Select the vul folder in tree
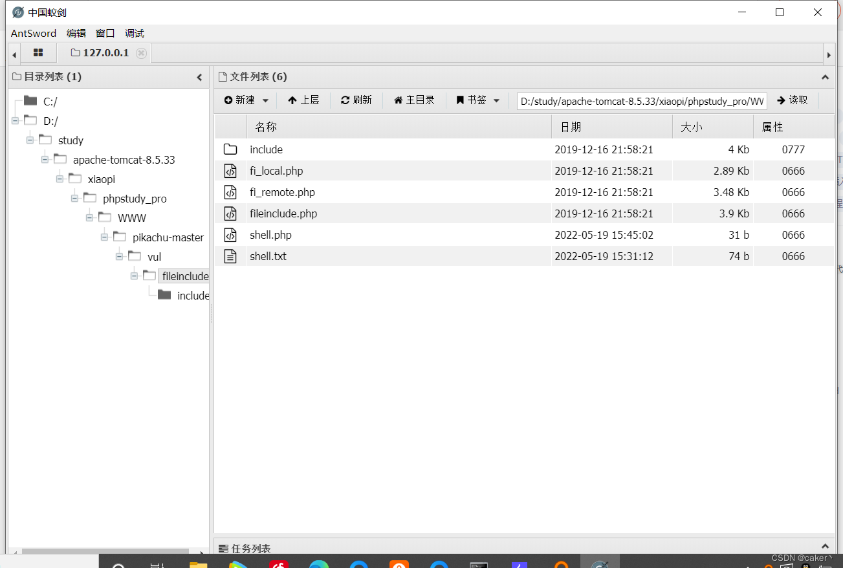 (x=154, y=257)
